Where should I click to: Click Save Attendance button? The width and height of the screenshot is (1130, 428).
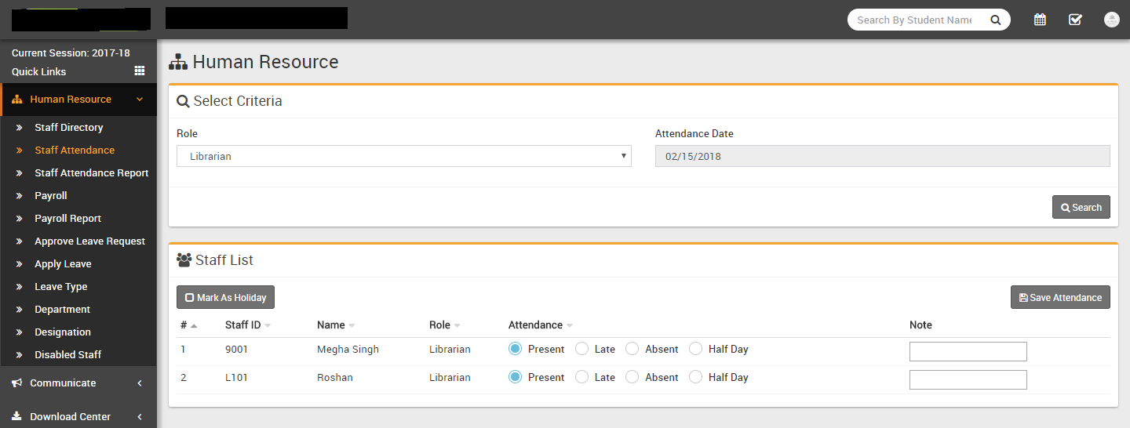(x=1059, y=298)
